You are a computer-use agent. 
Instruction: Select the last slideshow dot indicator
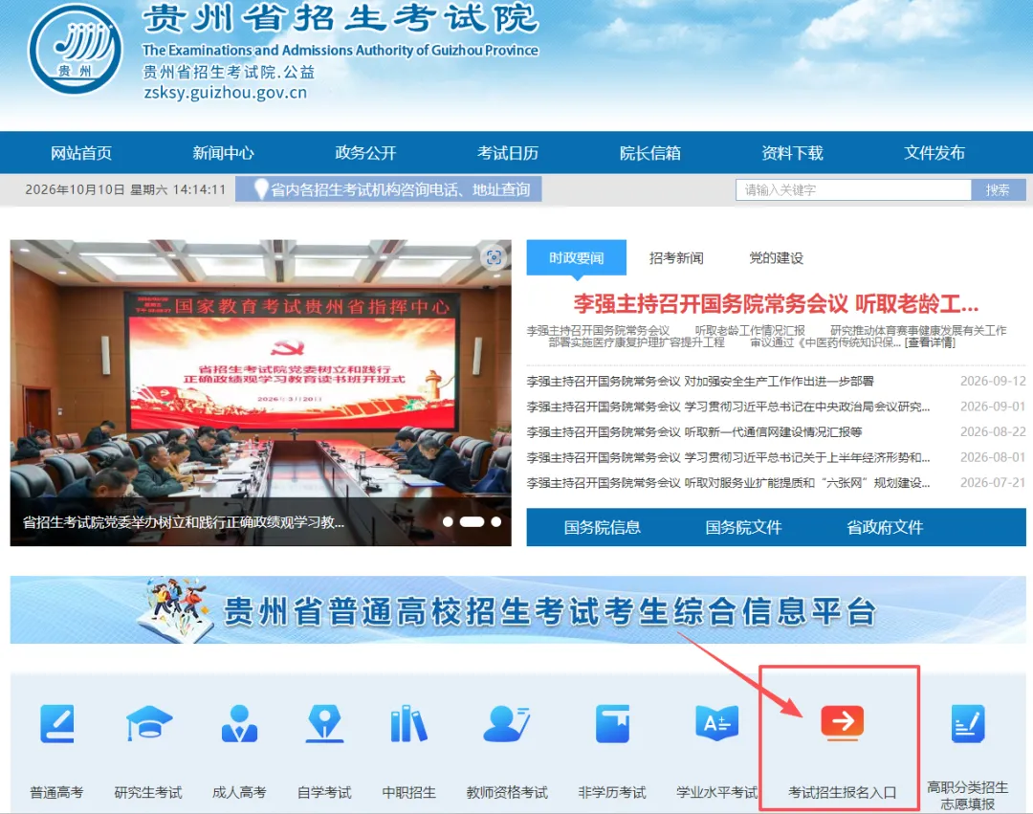[x=496, y=521]
